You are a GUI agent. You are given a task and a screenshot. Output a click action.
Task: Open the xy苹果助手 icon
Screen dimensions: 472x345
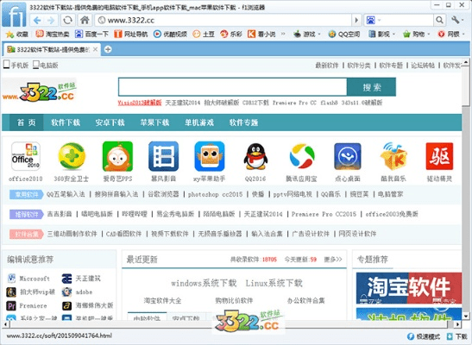tap(210, 156)
